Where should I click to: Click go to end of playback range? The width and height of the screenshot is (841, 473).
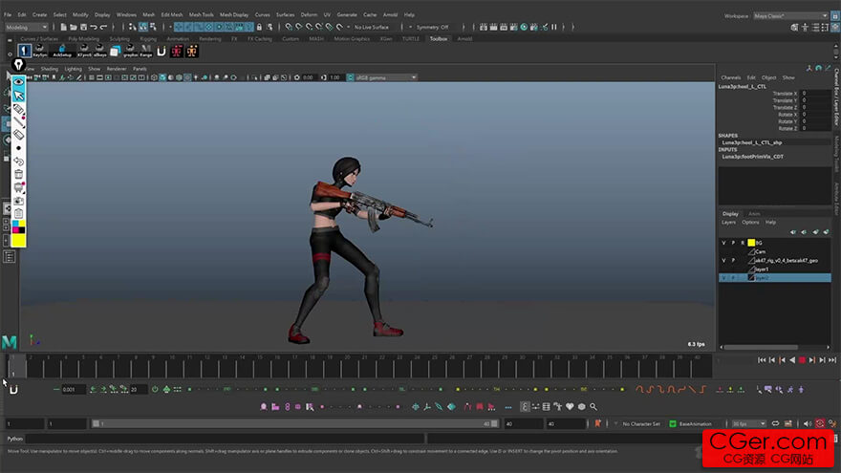(x=831, y=360)
